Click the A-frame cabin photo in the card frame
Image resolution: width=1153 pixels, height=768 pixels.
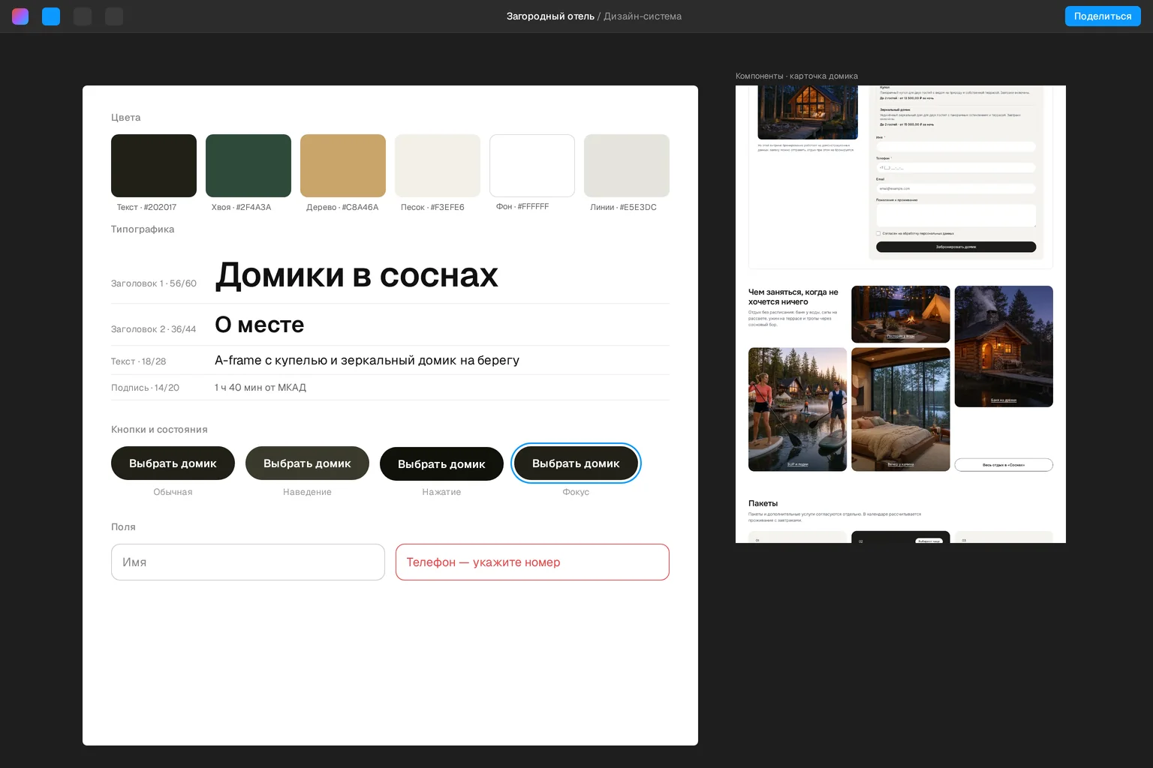[x=808, y=112]
